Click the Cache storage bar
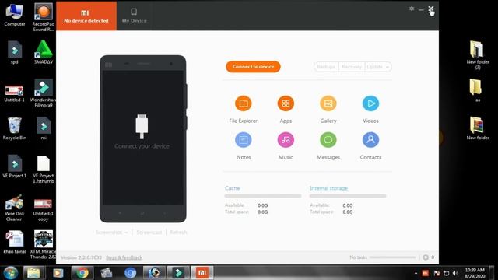 click(263, 196)
